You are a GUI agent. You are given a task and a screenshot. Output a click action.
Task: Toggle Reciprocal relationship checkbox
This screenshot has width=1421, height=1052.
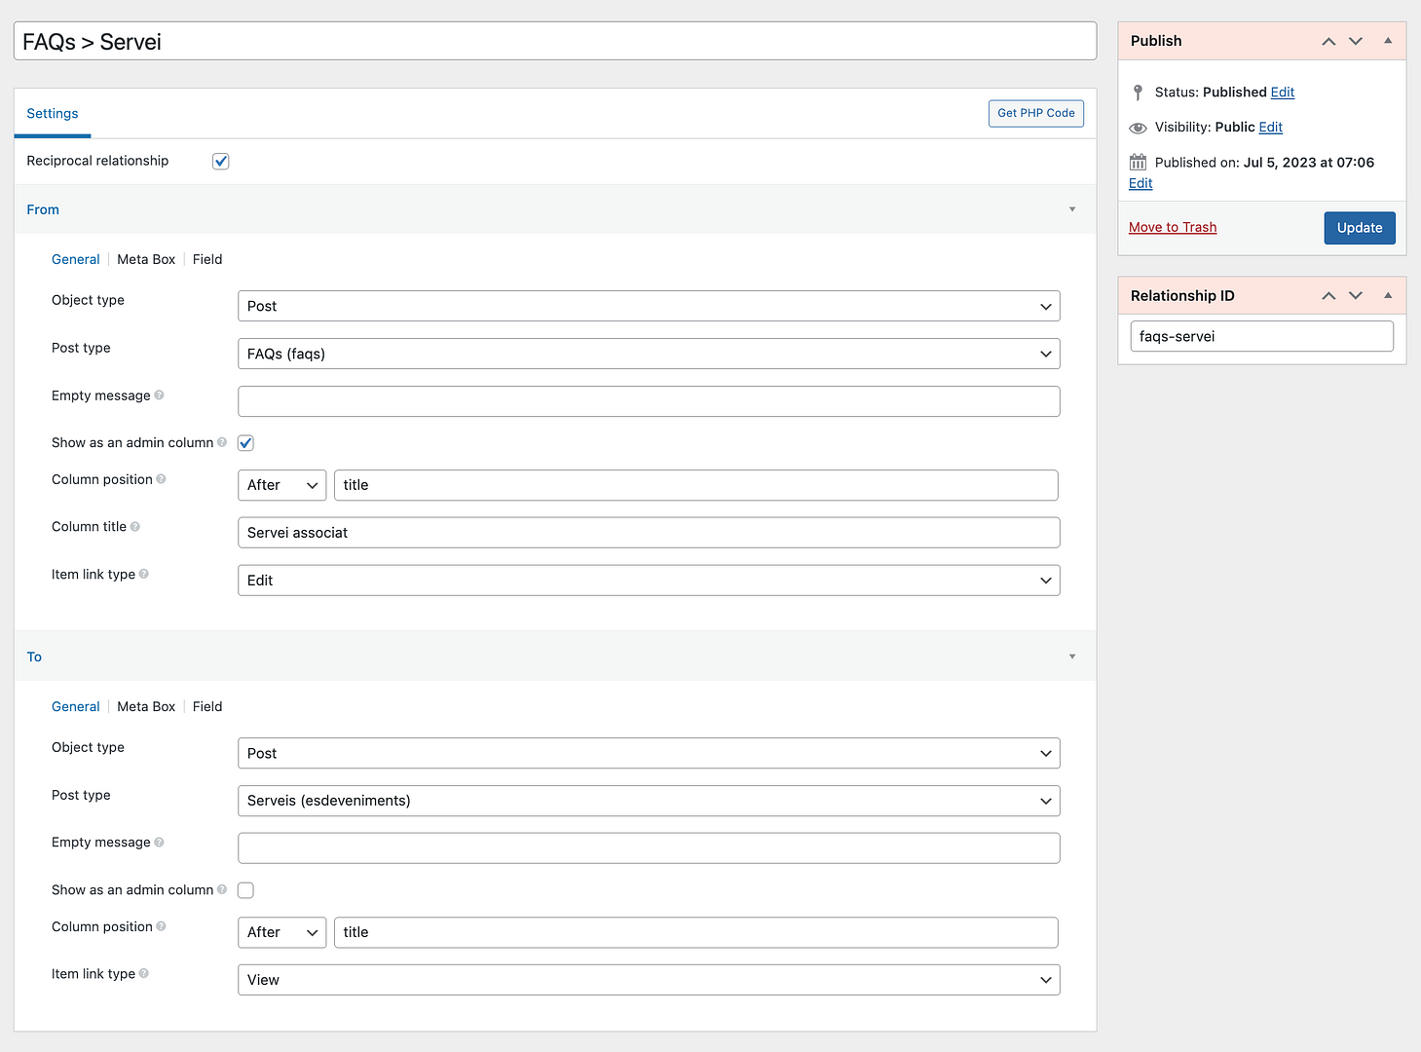point(221,162)
